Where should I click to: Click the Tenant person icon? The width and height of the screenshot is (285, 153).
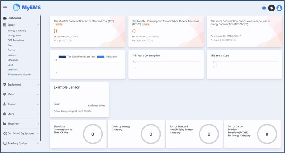(x=5, y=104)
